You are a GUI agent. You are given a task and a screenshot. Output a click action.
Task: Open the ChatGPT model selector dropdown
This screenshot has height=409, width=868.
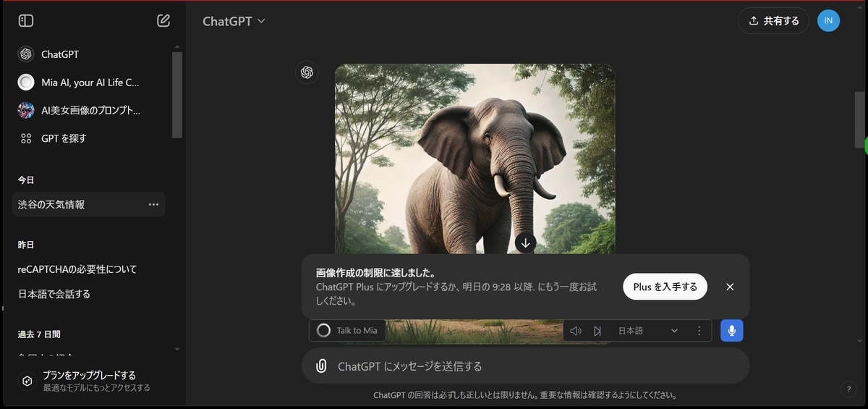pyautogui.click(x=234, y=21)
